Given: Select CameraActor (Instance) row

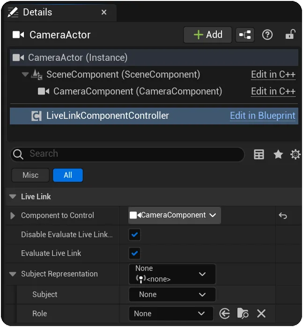Looking at the screenshot, I should click(x=154, y=58).
